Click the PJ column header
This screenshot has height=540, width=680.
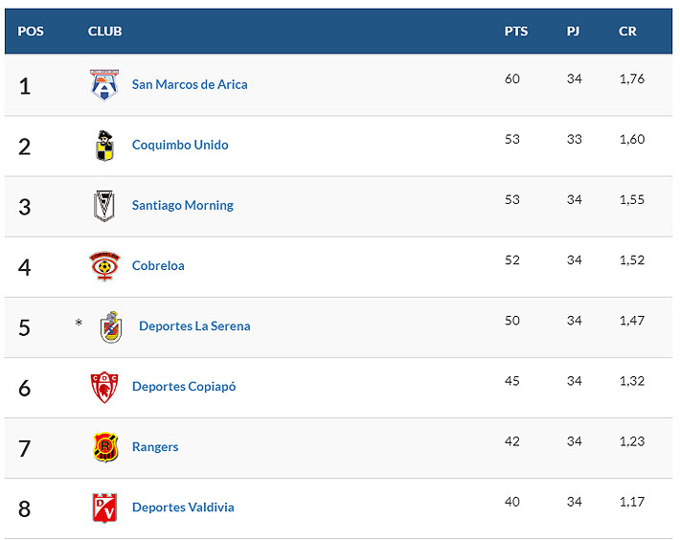tap(573, 31)
